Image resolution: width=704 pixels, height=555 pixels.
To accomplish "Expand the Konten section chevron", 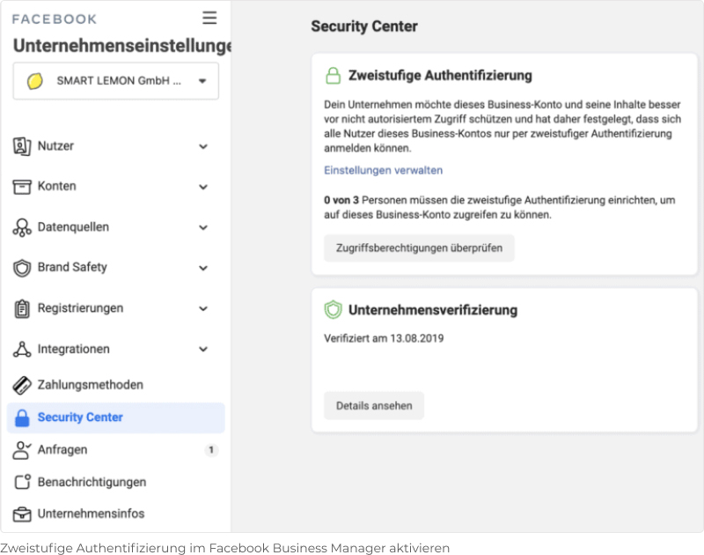I will click(203, 187).
